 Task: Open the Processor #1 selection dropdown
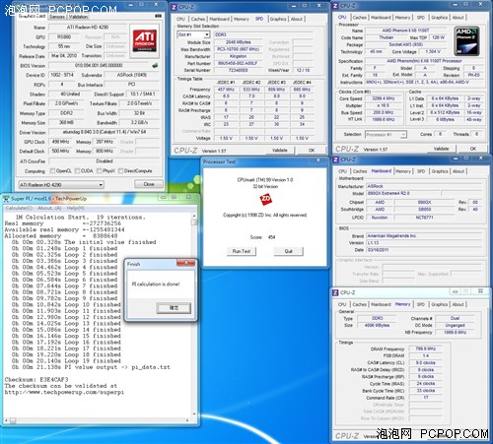(386, 134)
